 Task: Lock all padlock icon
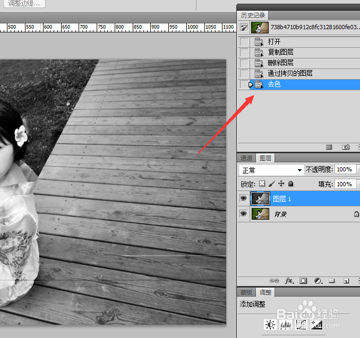coord(290,184)
